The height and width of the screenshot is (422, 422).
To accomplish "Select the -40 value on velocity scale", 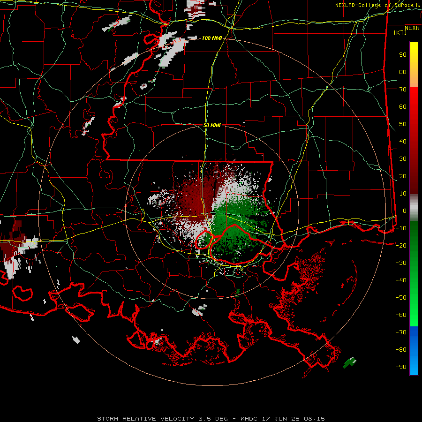I will 401,280.
